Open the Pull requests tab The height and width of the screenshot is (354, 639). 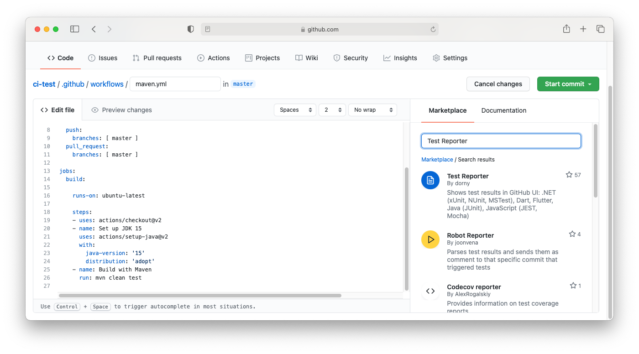click(157, 58)
